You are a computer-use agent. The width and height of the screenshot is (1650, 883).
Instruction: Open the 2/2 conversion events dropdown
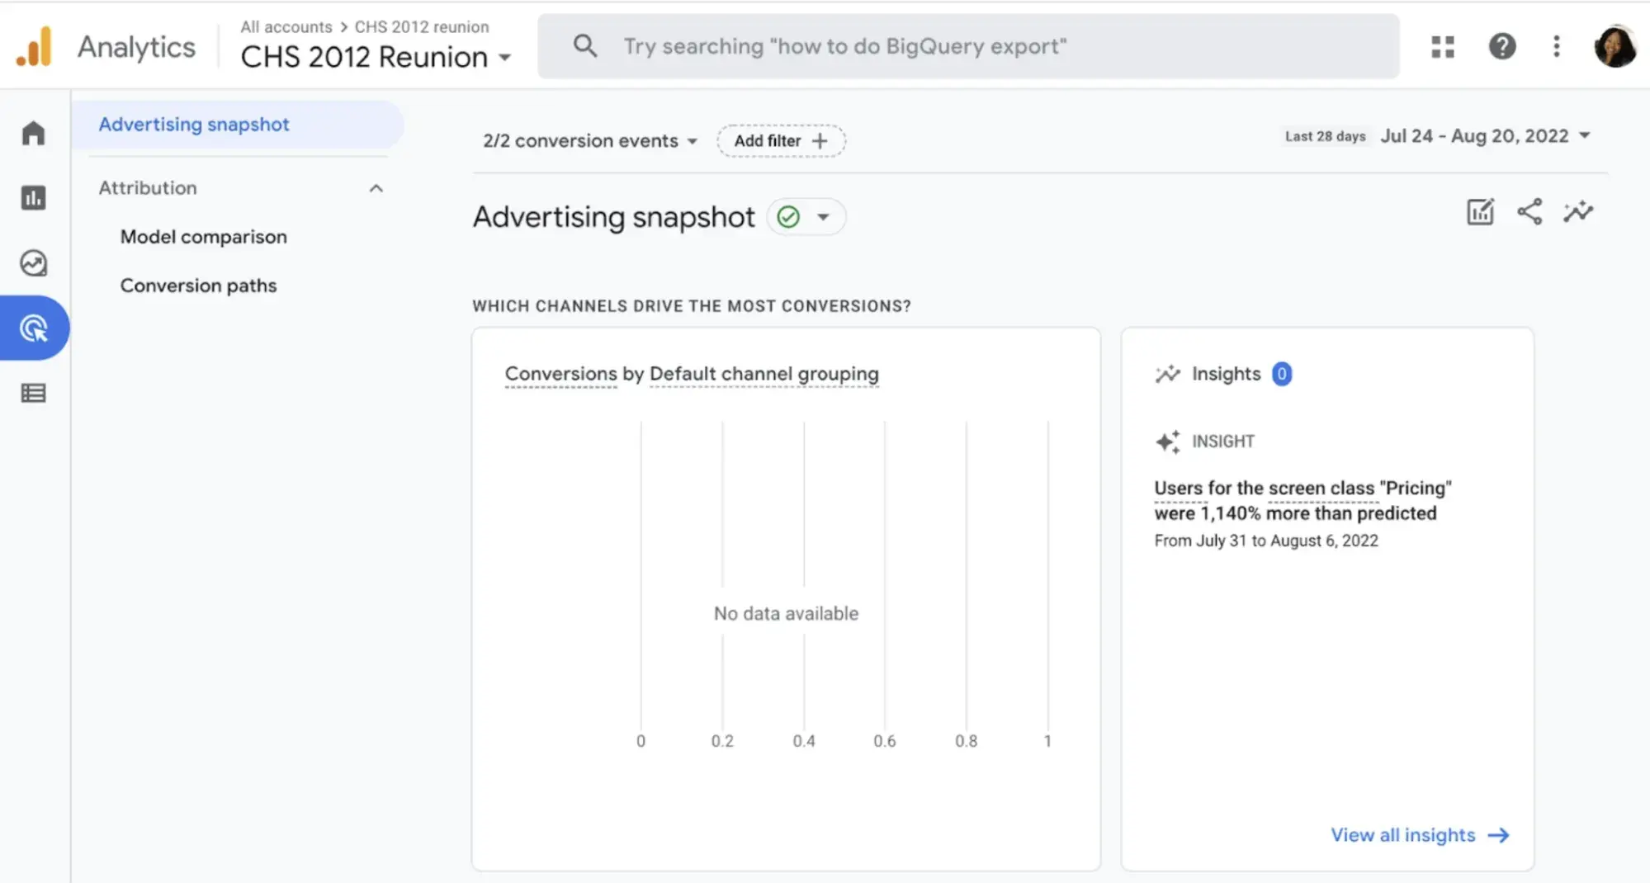coord(590,141)
